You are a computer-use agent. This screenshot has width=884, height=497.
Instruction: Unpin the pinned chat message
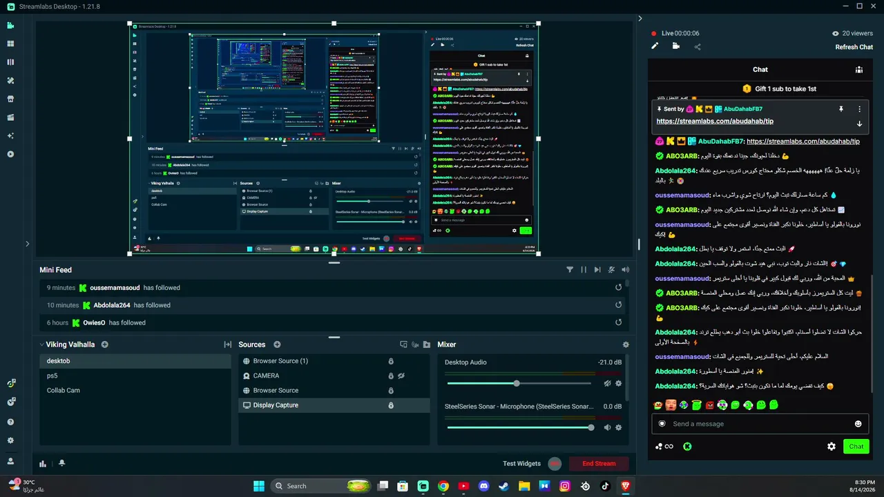click(x=841, y=109)
